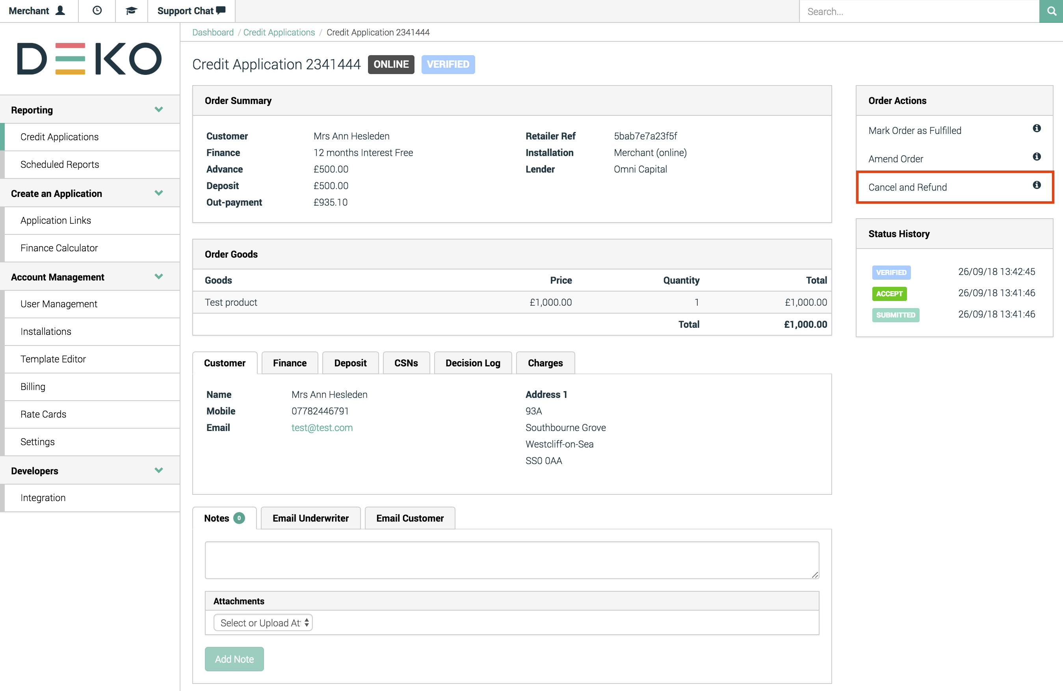Select Cancel and Refund order action
1063x691 pixels.
(907, 187)
